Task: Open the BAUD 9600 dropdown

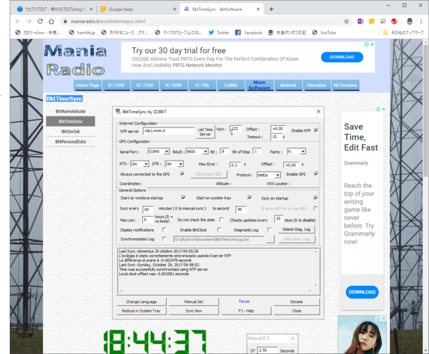Action: 205,152
